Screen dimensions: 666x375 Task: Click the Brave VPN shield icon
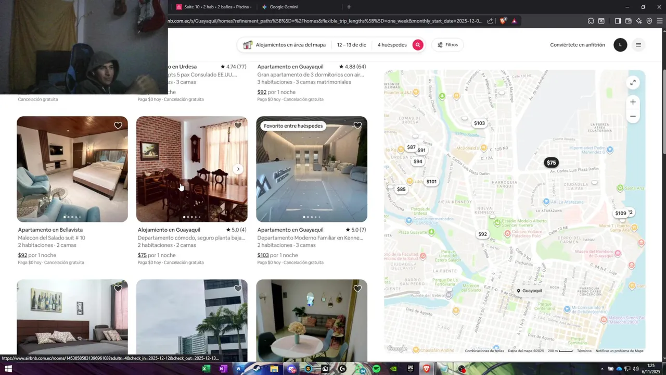click(649, 21)
